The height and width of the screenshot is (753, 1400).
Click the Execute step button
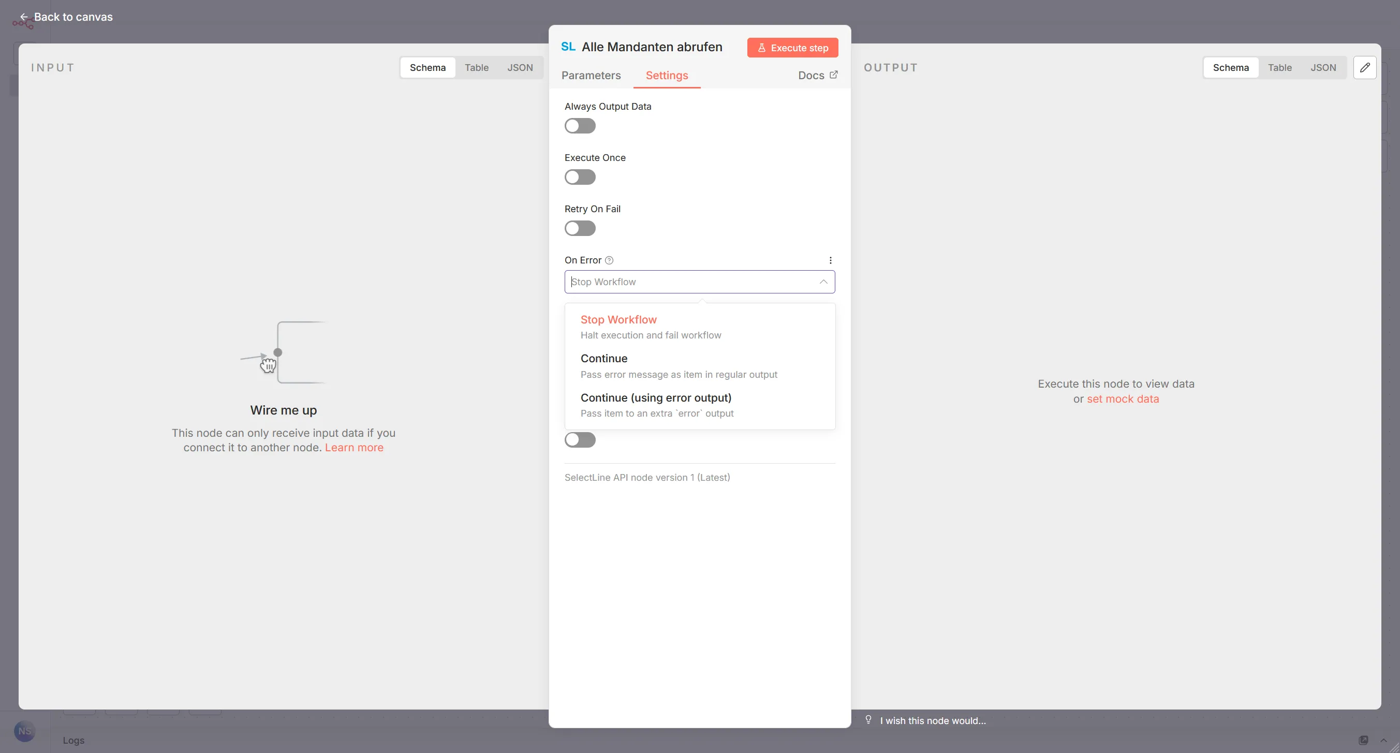792,48
